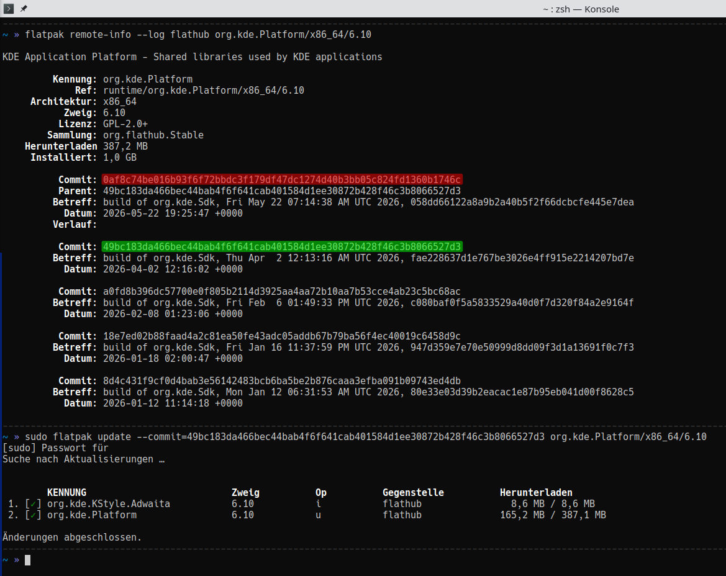Click the Op value "u" in row 2

tap(318, 515)
